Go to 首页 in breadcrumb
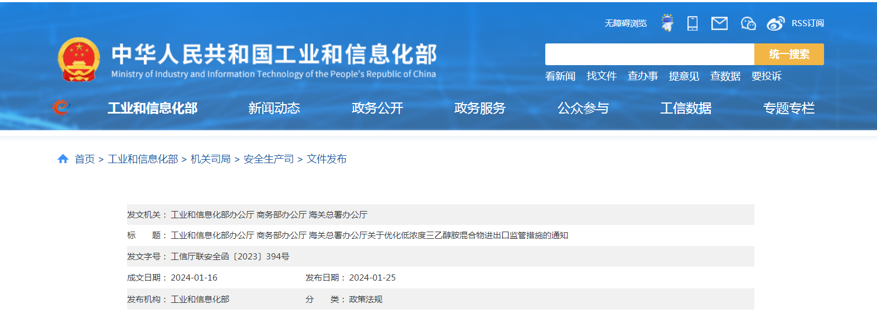Image resolution: width=877 pixels, height=319 pixels. 85,159
